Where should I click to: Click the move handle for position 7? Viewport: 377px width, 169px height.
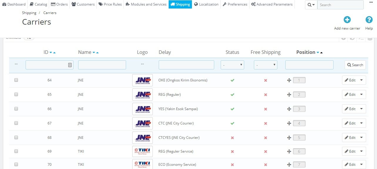(x=289, y=165)
